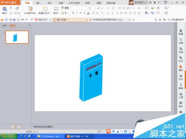Switch to the Design (设计) ribbon tab
Image resolution: width=186 pixels, height=139 pixels.
coord(49,3)
